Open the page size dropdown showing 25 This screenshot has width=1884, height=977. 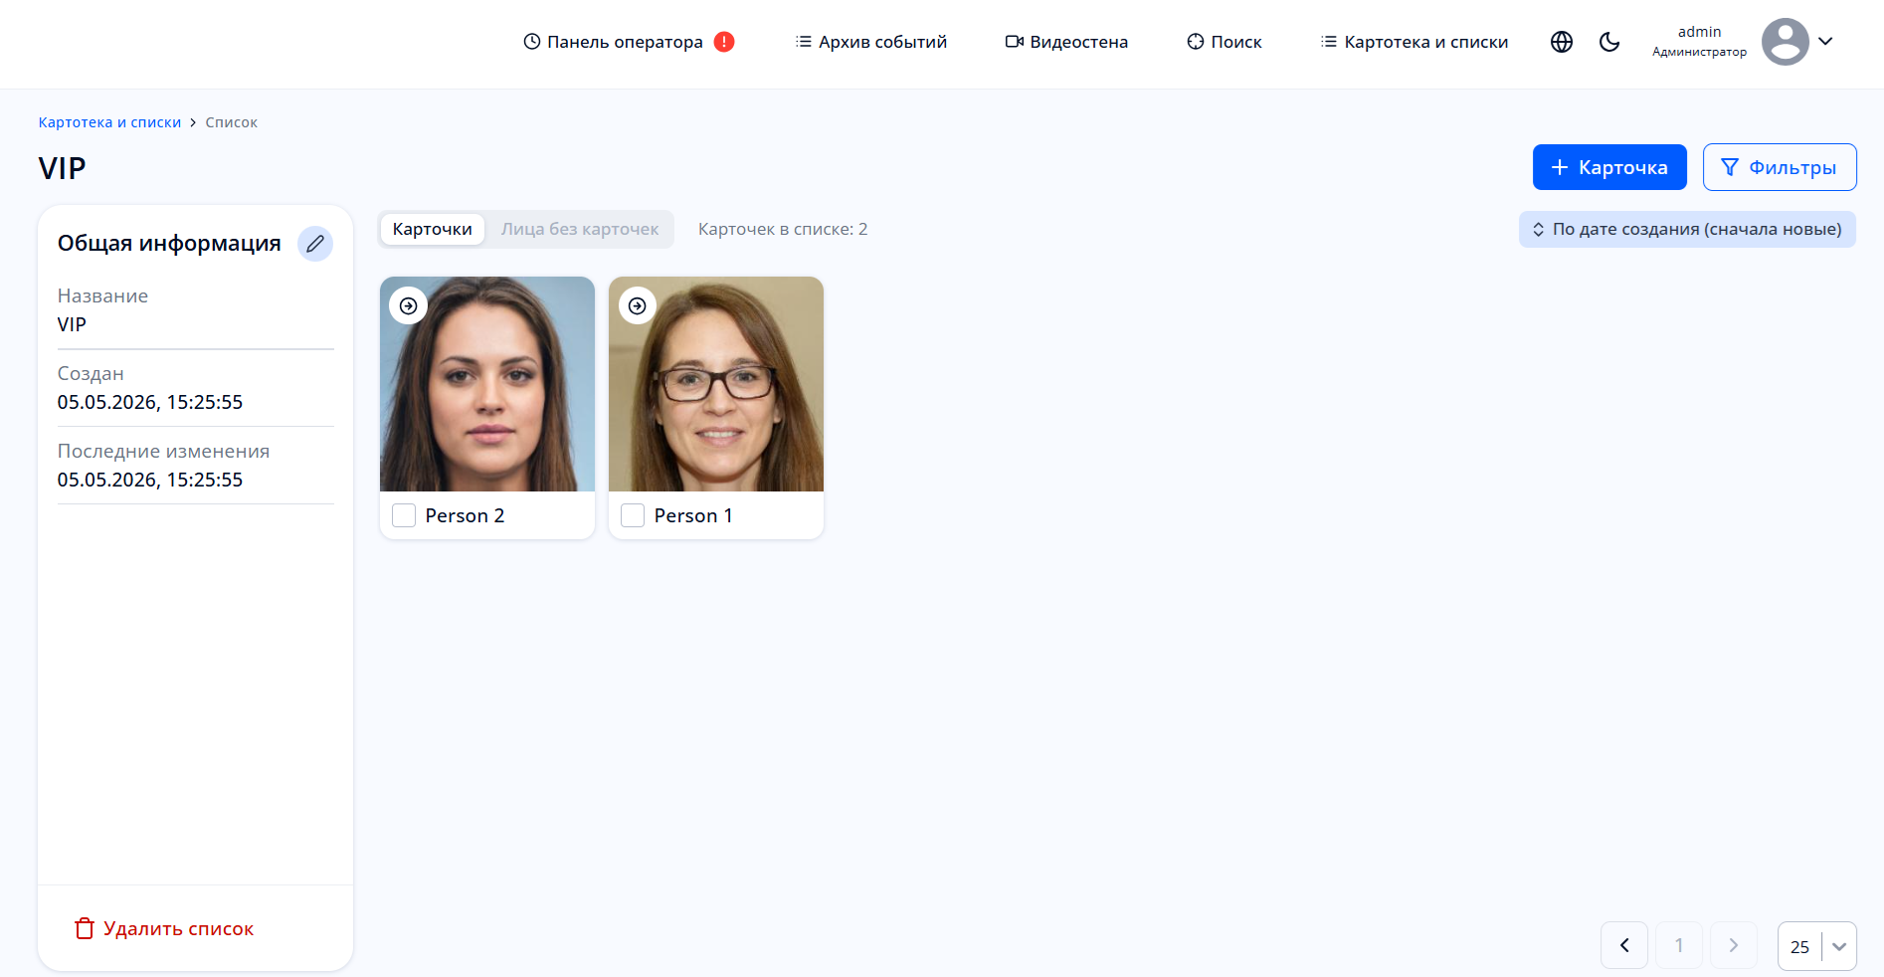click(1817, 946)
